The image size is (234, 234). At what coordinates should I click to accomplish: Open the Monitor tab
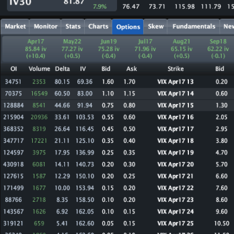coord(46,26)
